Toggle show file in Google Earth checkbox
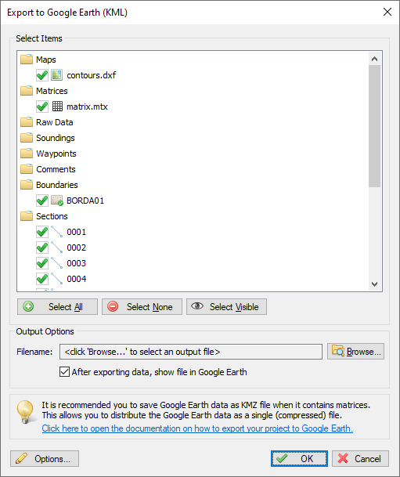The image size is (400, 477). click(64, 372)
